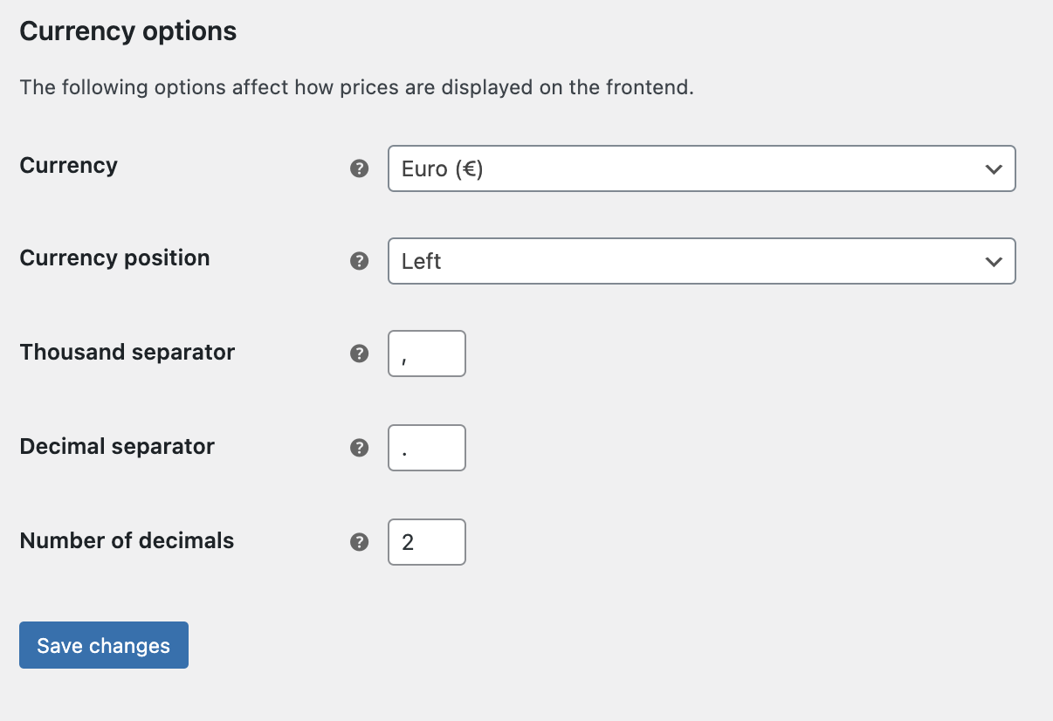Click the chevron on the Currency dropdown
Viewport: 1053px width, 721px height.
point(994,168)
